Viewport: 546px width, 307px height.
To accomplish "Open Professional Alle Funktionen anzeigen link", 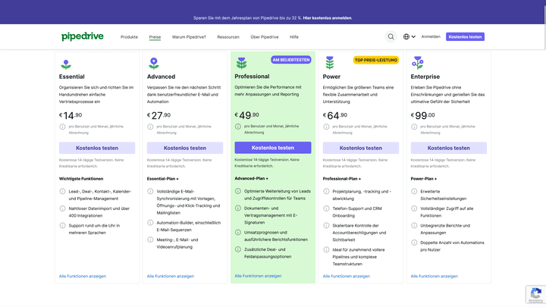I will pyautogui.click(x=258, y=276).
